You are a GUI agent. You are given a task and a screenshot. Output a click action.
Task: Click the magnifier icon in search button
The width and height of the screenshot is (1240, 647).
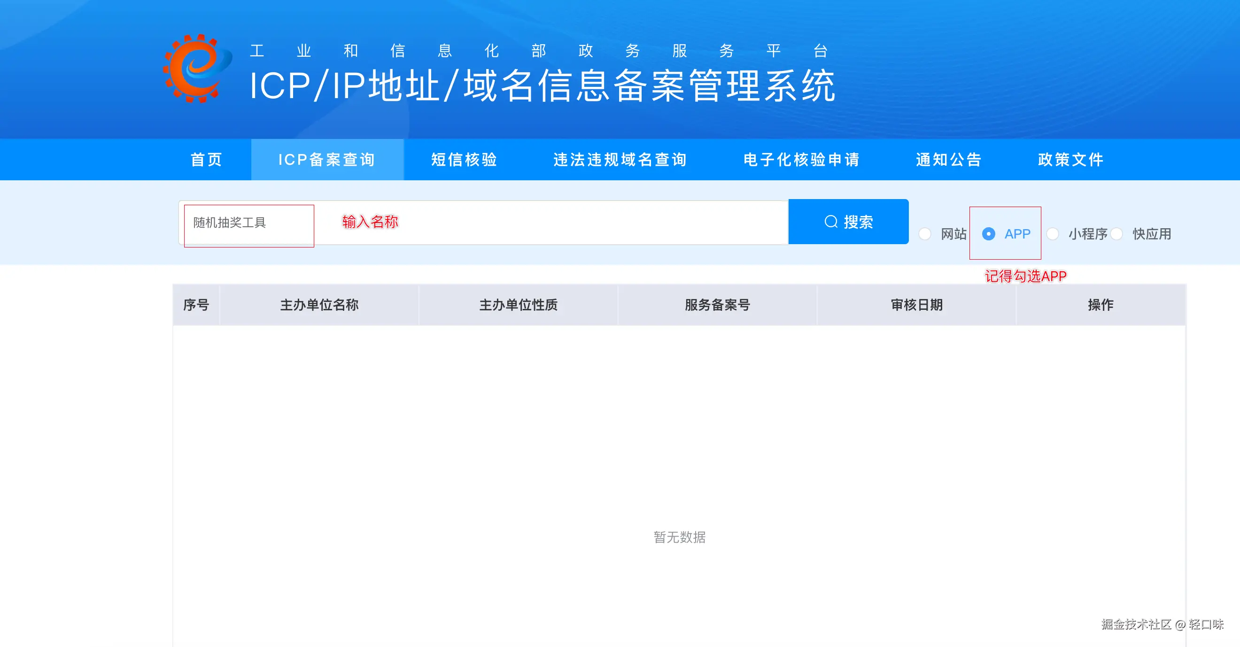tap(831, 222)
